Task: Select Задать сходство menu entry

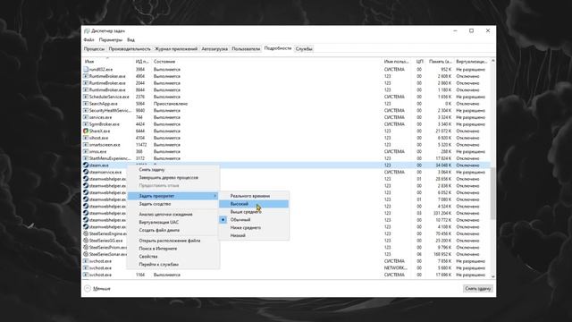Action: pos(172,204)
